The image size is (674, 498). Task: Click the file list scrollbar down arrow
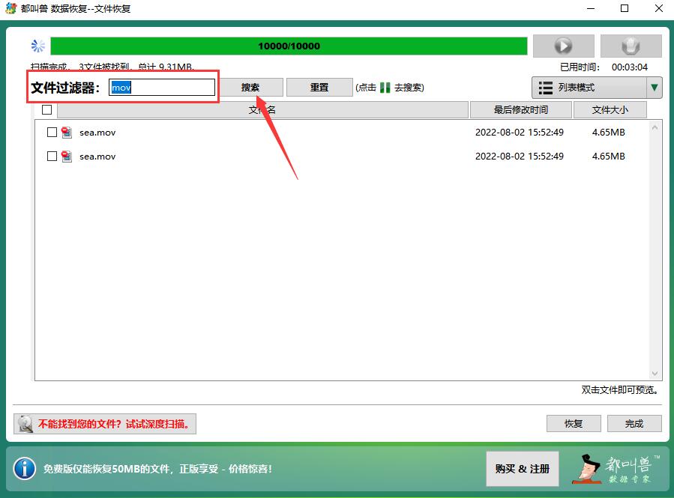[656, 373]
